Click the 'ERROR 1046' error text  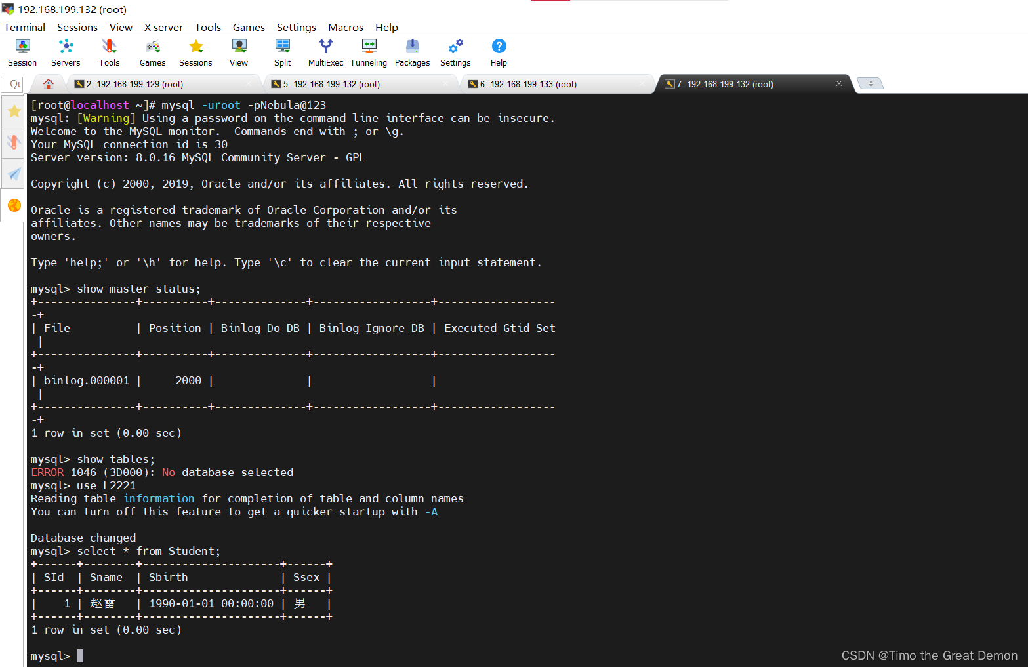tap(64, 472)
